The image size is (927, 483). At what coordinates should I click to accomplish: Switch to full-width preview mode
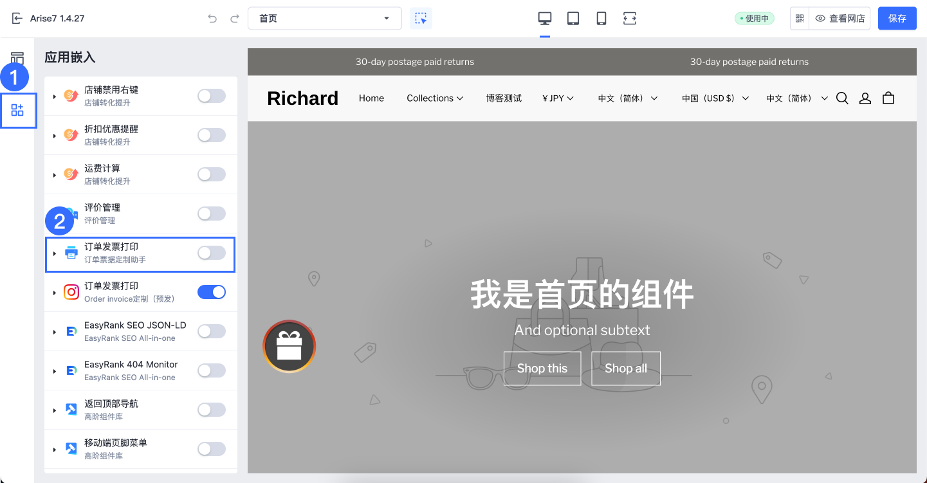pyautogui.click(x=630, y=19)
